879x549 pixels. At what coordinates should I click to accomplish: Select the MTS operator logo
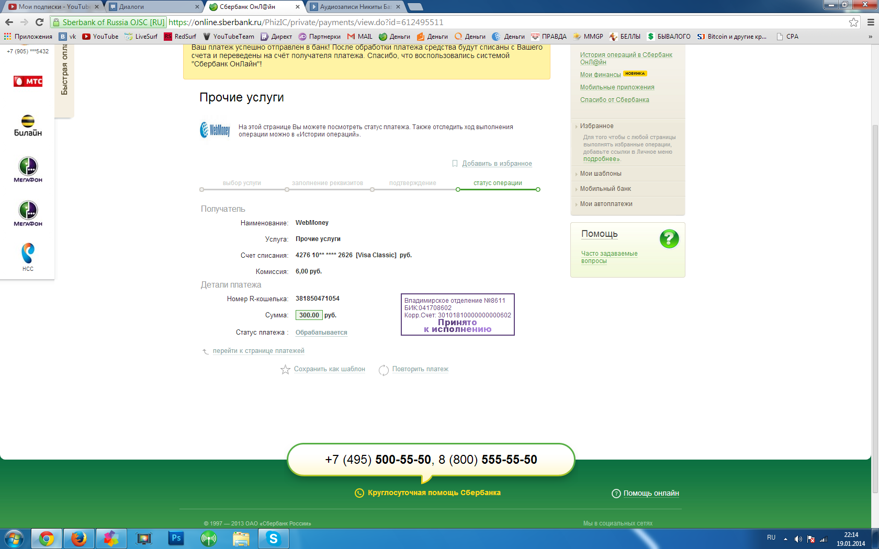click(28, 81)
